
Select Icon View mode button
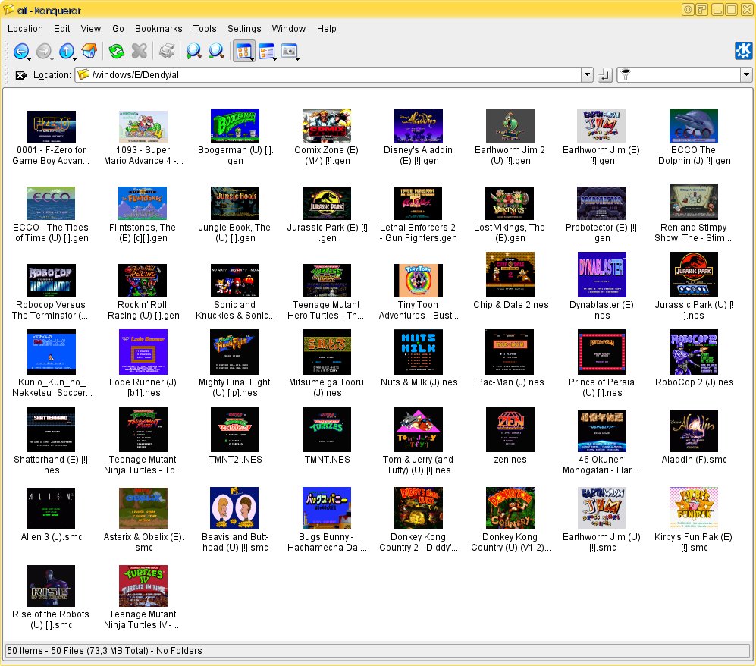click(243, 51)
